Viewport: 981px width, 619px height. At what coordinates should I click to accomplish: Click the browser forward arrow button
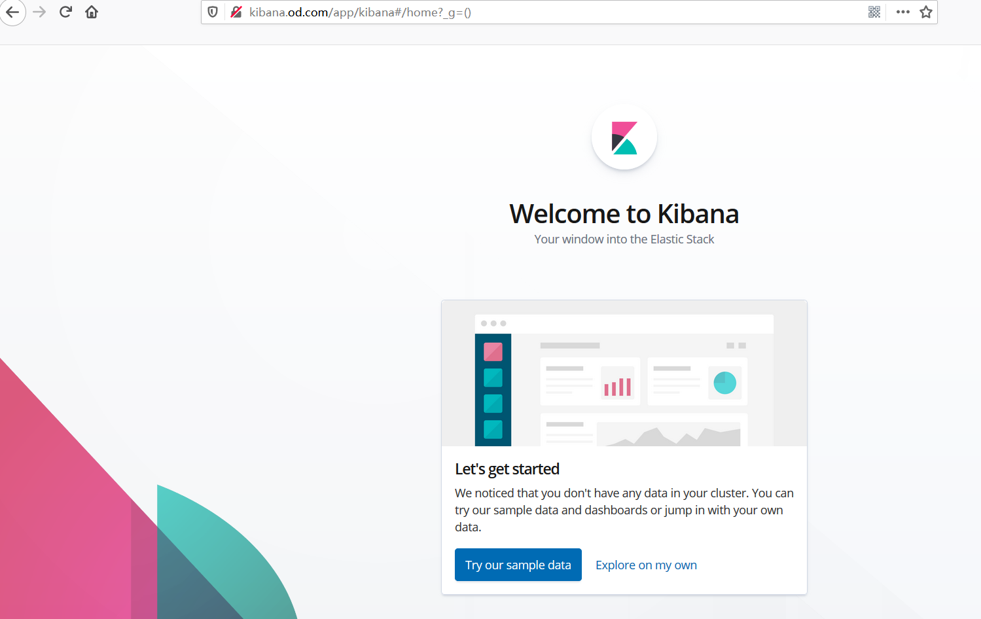(39, 12)
